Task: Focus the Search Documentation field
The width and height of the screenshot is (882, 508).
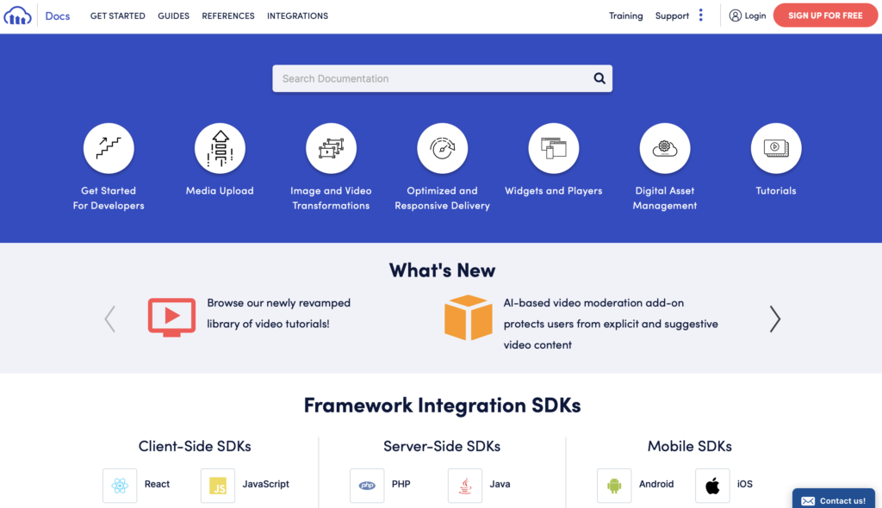Action: pyautogui.click(x=442, y=78)
